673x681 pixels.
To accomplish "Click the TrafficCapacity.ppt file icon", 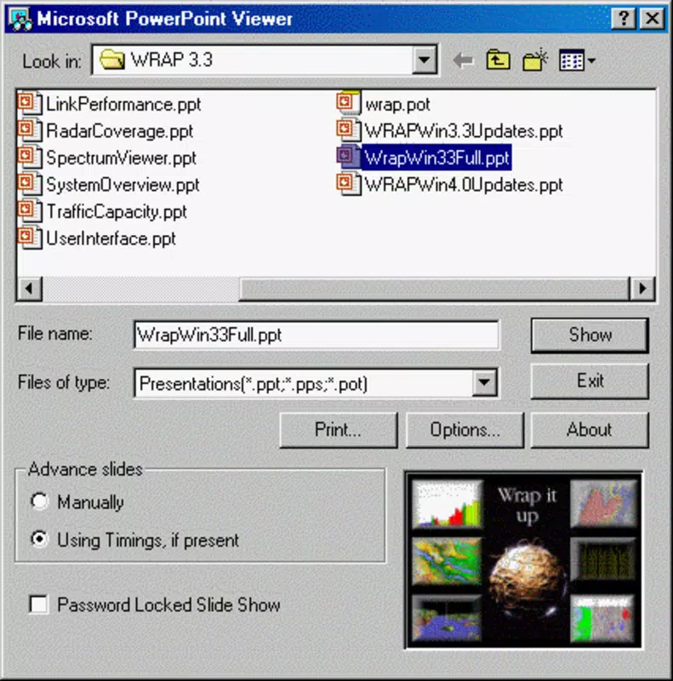I will (30, 211).
